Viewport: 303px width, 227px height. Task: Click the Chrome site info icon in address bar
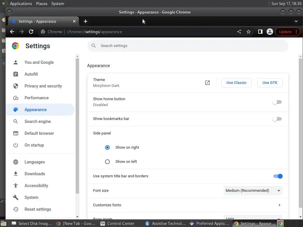pos(43,32)
